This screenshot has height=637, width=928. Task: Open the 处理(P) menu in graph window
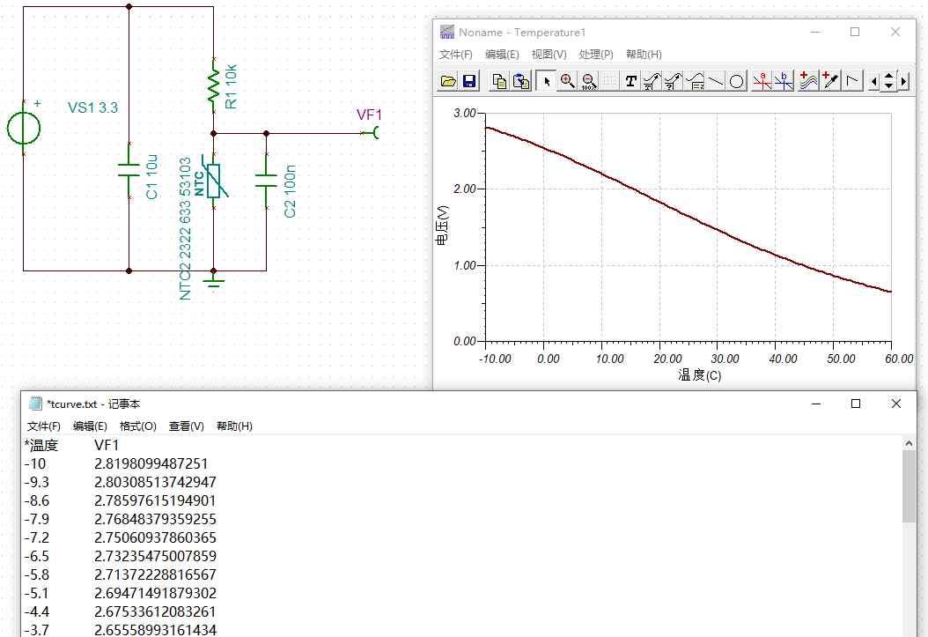[595, 55]
